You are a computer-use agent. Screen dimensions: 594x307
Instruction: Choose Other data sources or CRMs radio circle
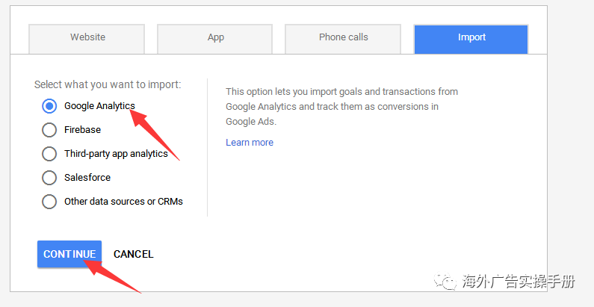point(49,202)
